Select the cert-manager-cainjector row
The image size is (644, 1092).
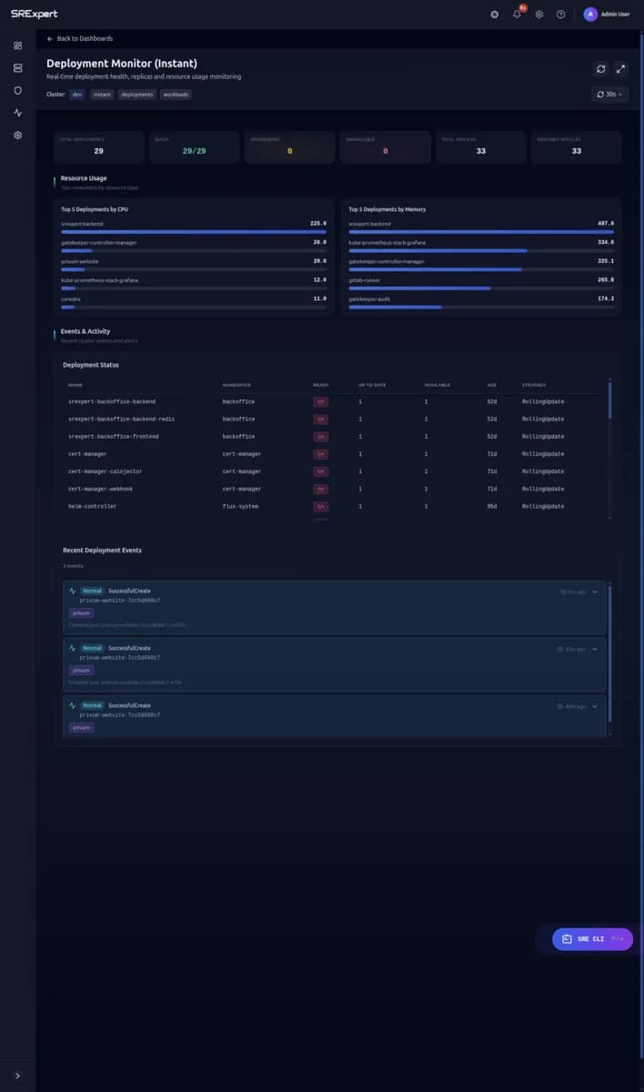pyautogui.click(x=337, y=471)
